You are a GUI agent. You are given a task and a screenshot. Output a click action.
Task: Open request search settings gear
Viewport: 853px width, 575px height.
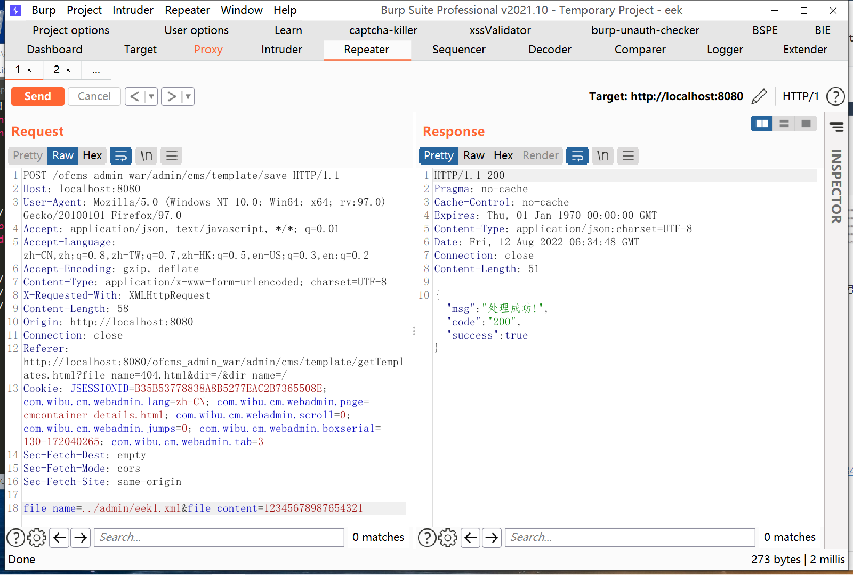[x=37, y=538]
